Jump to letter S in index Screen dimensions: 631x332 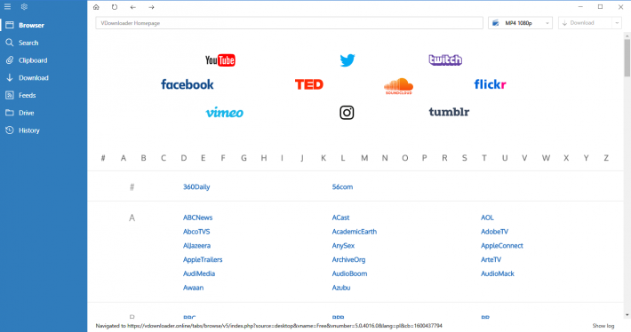[465, 158]
